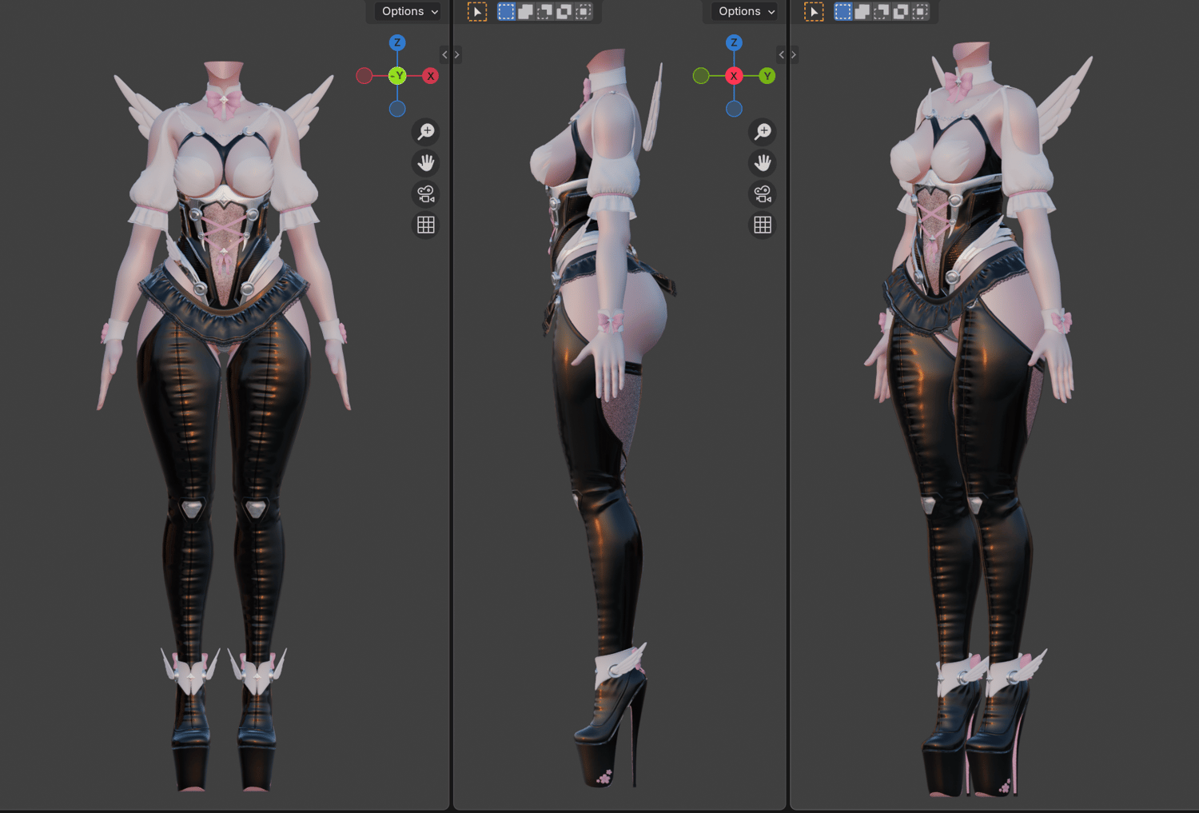Image resolution: width=1199 pixels, height=813 pixels.
Task: Click the blue Z axis on left viewport gizmo
Action: click(x=397, y=42)
